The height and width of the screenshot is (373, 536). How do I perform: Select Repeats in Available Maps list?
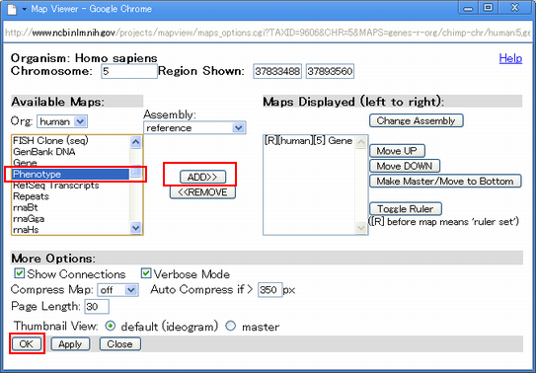click(x=70, y=196)
